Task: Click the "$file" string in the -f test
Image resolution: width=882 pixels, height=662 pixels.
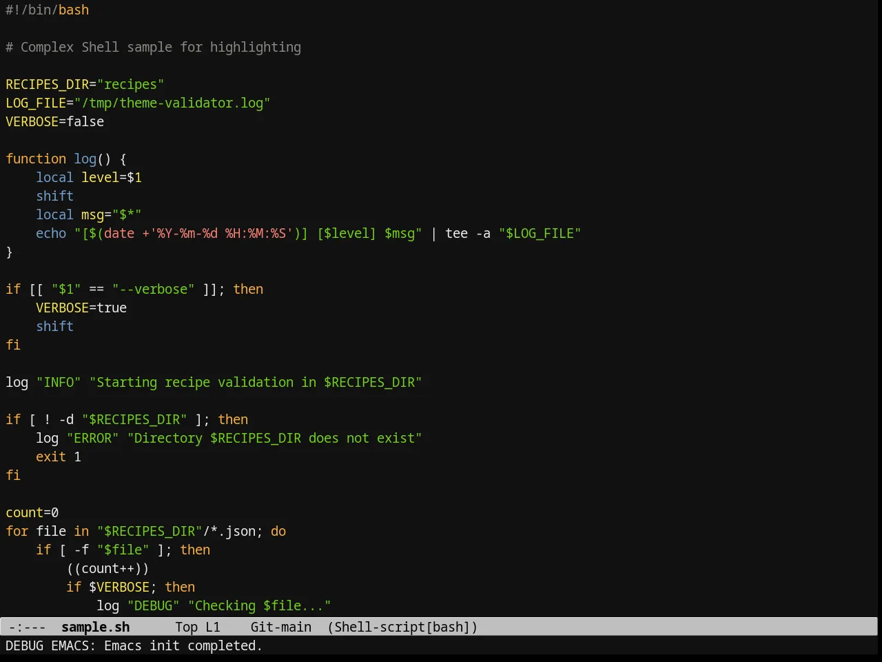Action: pos(123,550)
